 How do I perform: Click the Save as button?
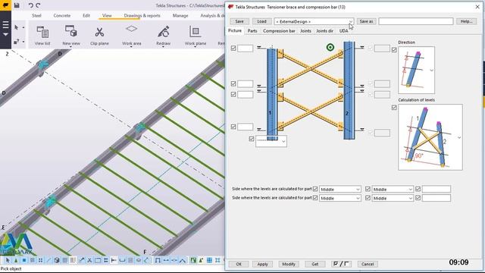(366, 21)
